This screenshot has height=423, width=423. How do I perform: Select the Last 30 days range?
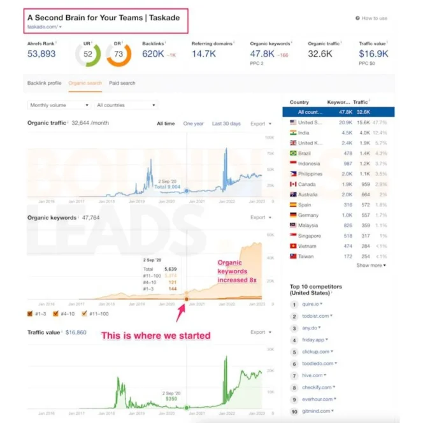(226, 124)
